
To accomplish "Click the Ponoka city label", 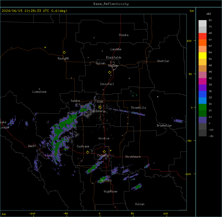I will tap(124, 35).
